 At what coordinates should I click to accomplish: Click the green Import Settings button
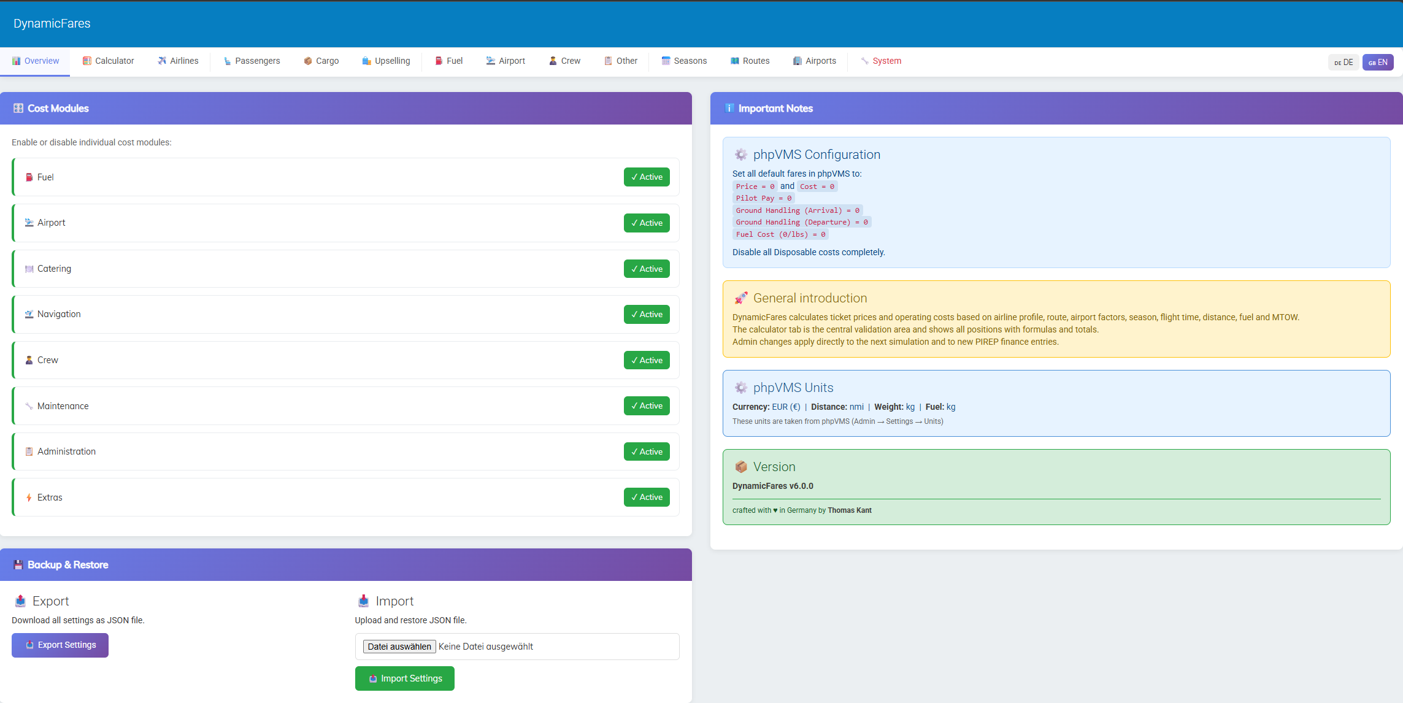point(405,678)
